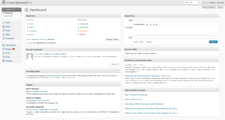Viewport: 225px width, 120px height.
Task: Expand Screen Options panel
Action: [209, 7]
